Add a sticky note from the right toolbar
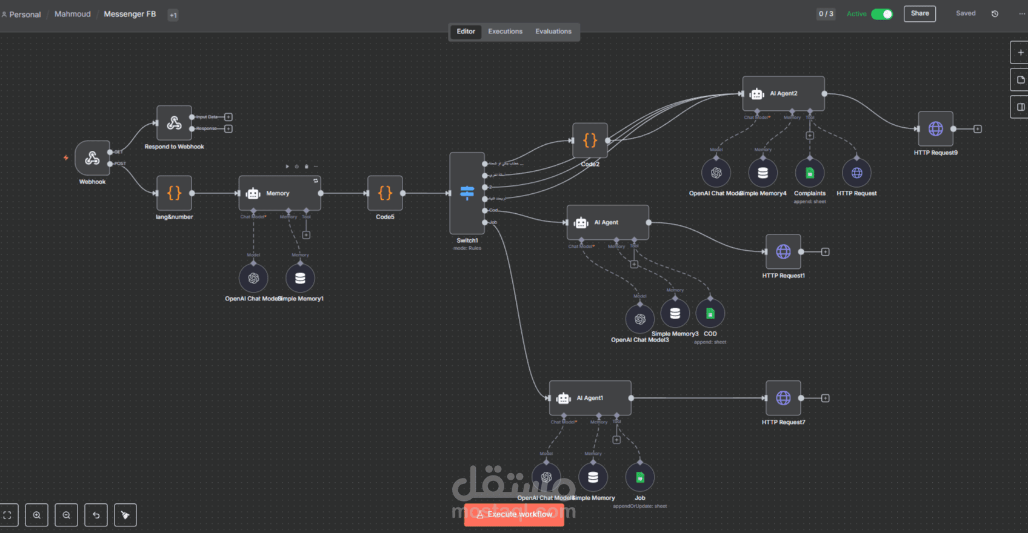 click(1020, 80)
